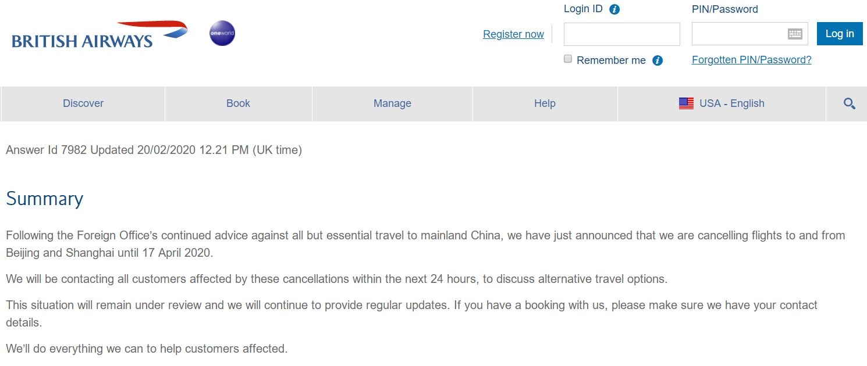Tick the Remember me checkbox

(x=568, y=59)
